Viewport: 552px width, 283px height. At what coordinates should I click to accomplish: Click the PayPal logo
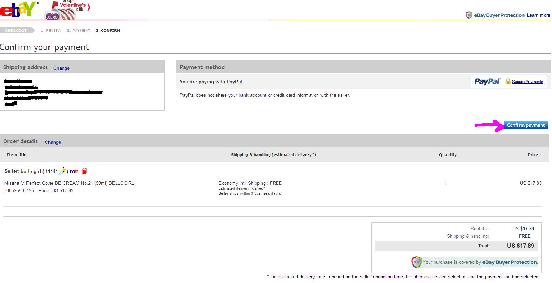[x=487, y=82]
